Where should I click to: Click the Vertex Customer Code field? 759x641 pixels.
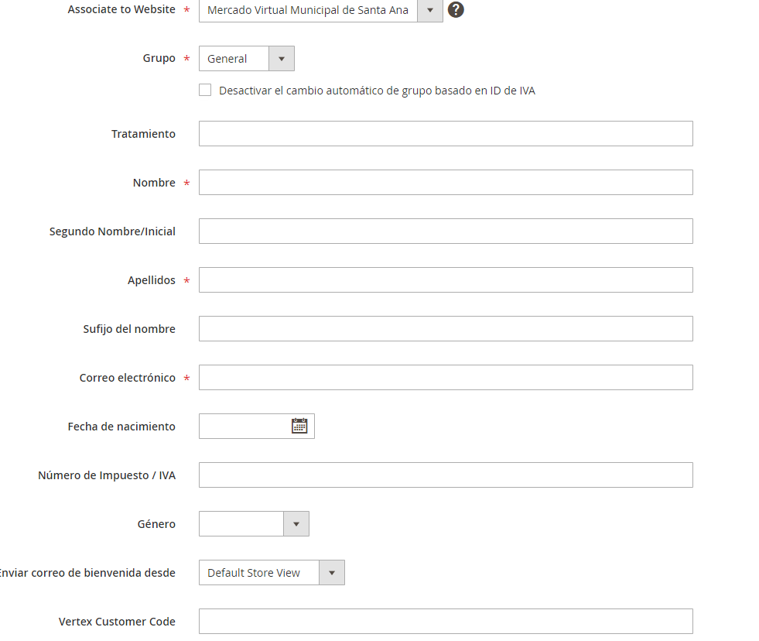[x=446, y=621]
